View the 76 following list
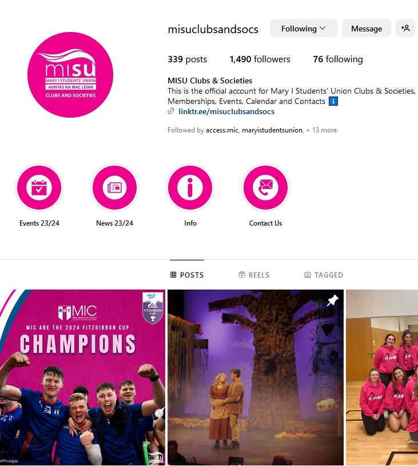The width and height of the screenshot is (418, 466). pos(338,59)
